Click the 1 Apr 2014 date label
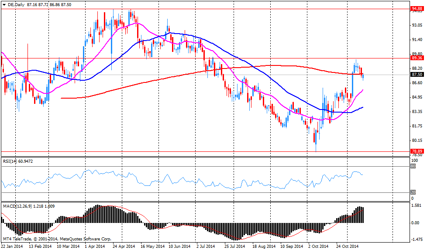Screen dimensions: 427x250 [x=95, y=247]
